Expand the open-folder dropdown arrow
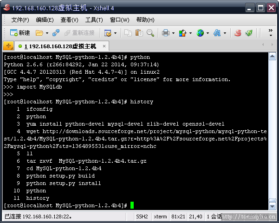 [x=47, y=33]
